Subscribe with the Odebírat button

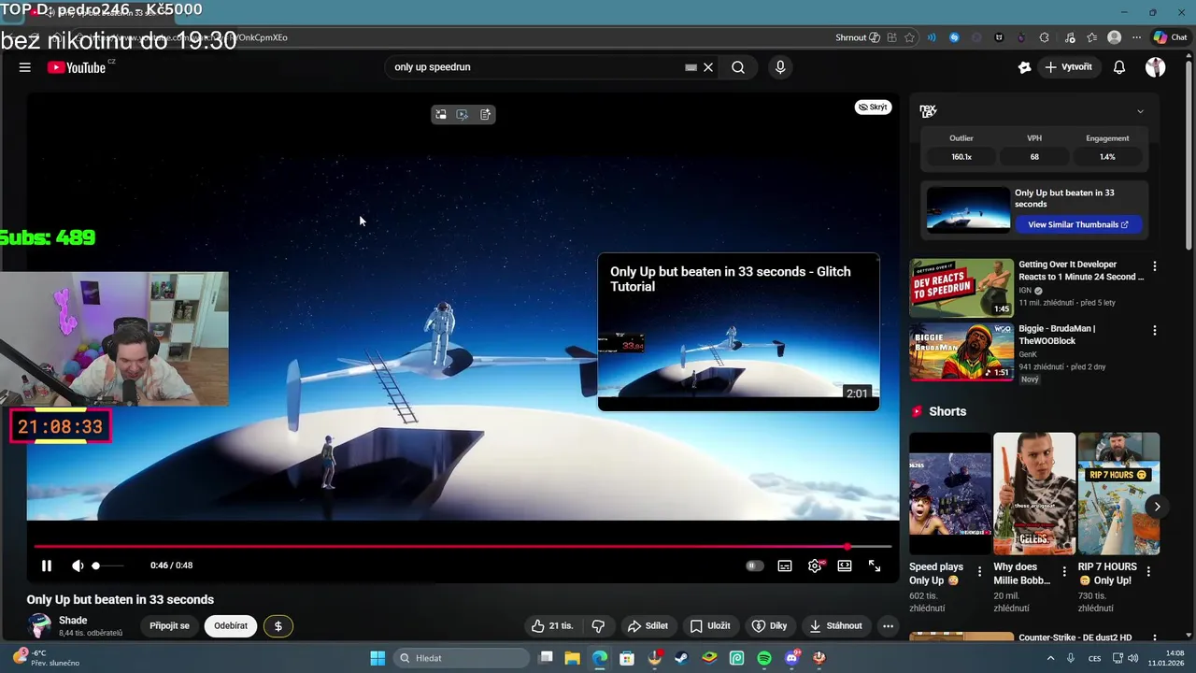[231, 625]
